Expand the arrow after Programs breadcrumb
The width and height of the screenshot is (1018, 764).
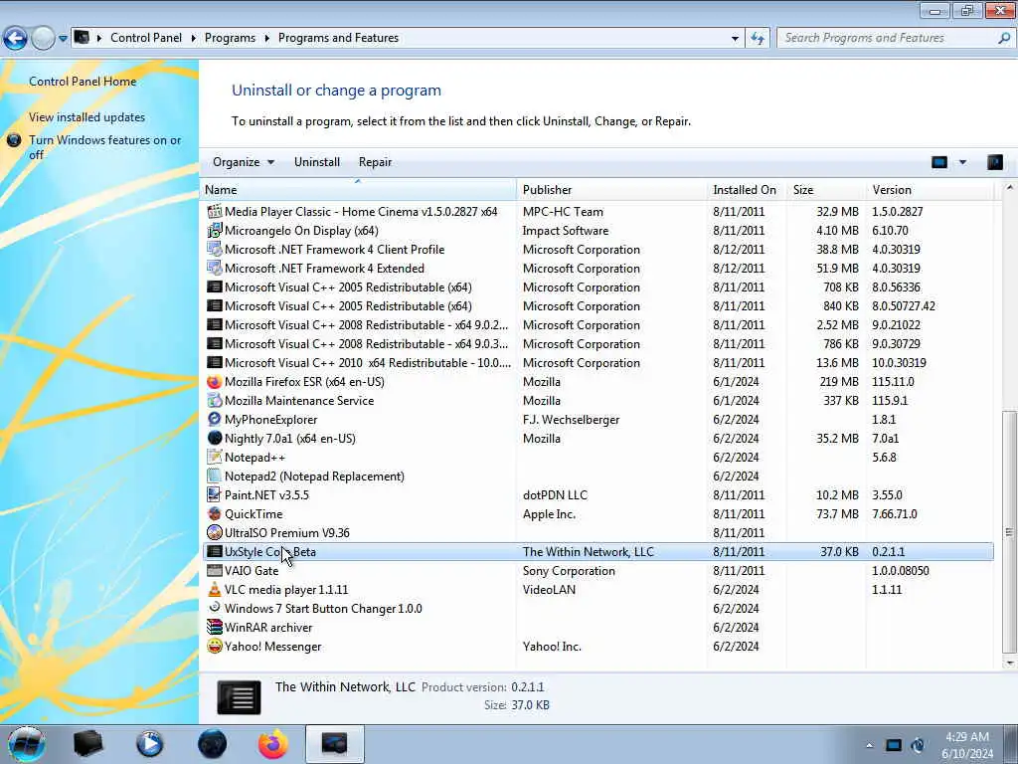click(x=266, y=39)
